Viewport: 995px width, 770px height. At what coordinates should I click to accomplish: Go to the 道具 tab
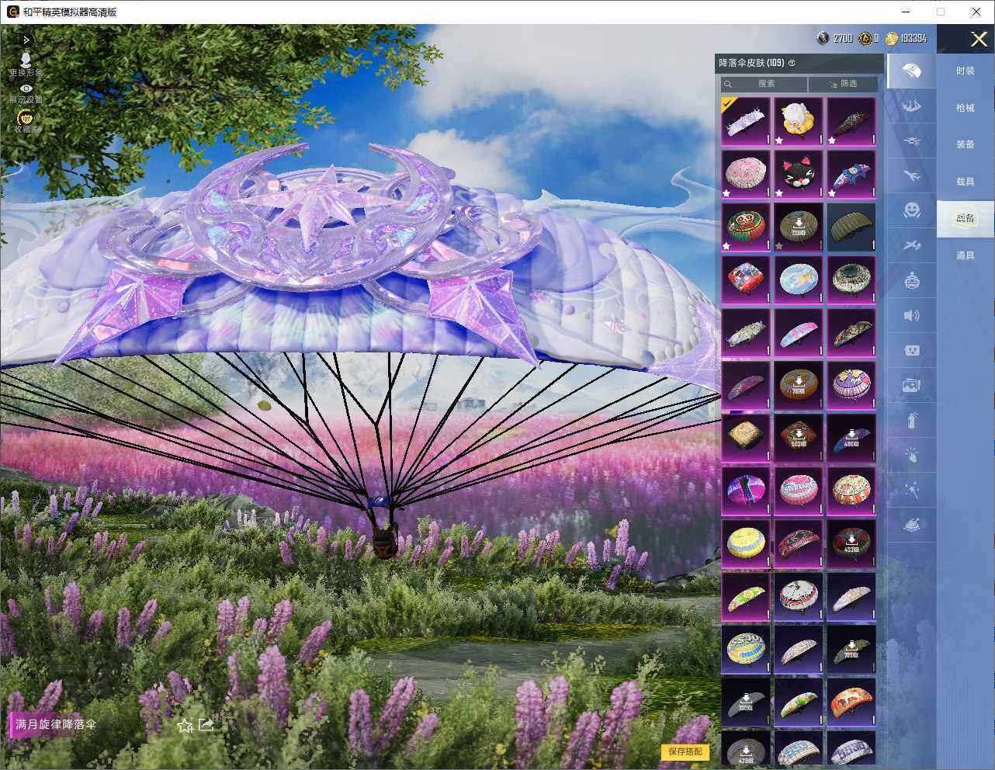pos(966,255)
